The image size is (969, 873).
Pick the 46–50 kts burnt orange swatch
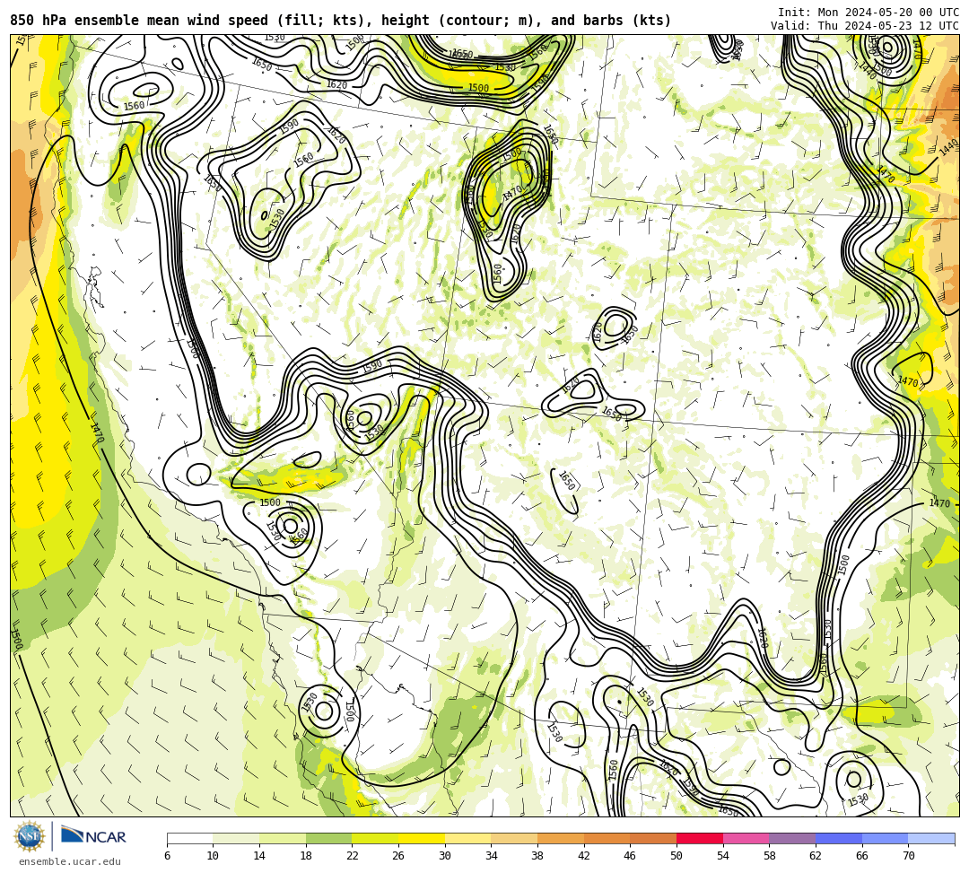(x=653, y=838)
